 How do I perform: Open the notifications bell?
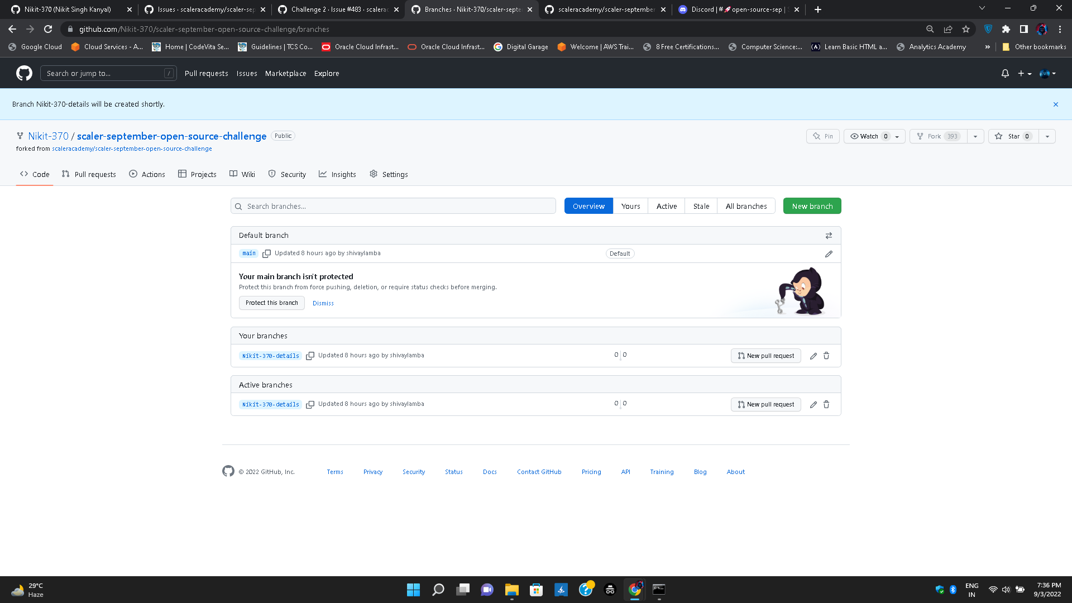(x=1004, y=73)
